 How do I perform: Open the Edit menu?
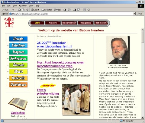pyautogui.click(x=9, y=6)
